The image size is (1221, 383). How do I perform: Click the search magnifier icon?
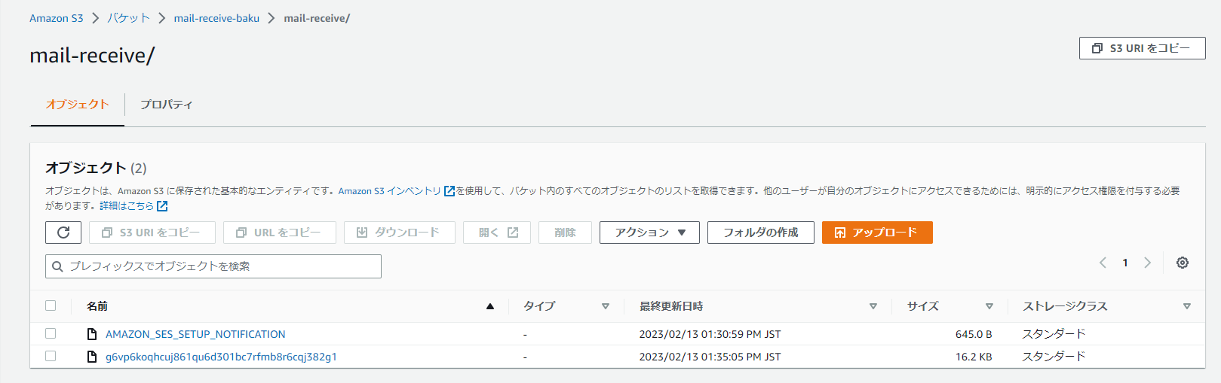pyautogui.click(x=57, y=266)
